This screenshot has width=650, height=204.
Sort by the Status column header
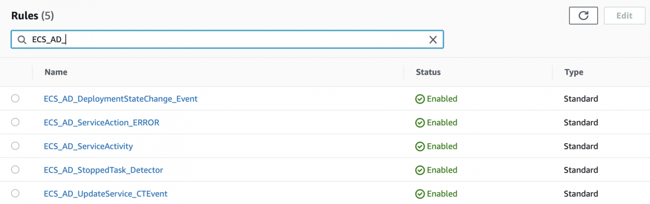click(428, 72)
